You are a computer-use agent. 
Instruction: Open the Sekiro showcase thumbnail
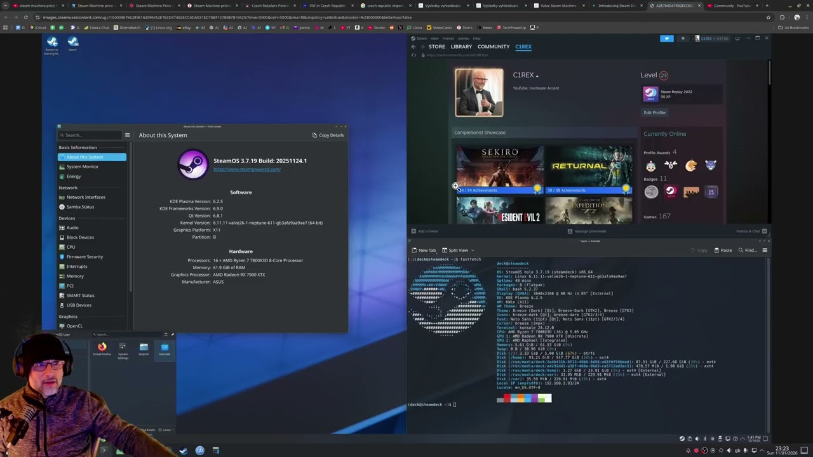point(500,169)
